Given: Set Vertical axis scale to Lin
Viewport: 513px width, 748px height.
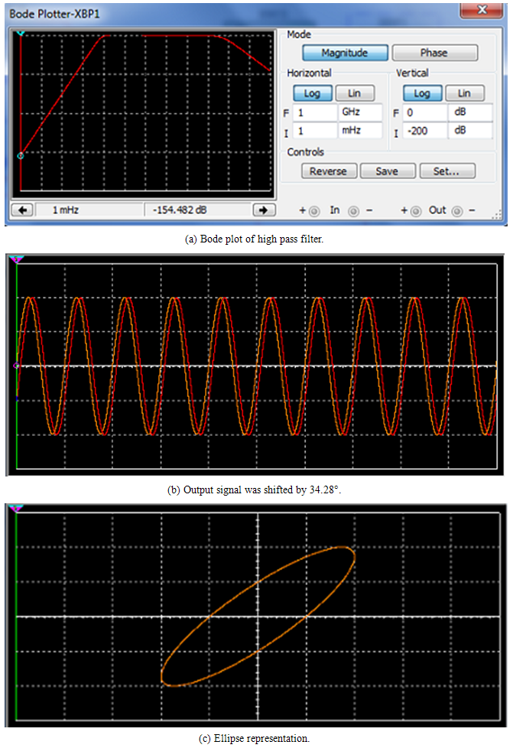Looking at the screenshot, I should (464, 93).
